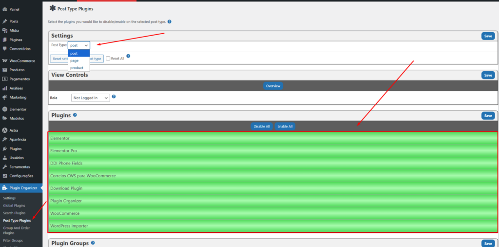Click the Ferramentas wrench icon

[x=5, y=167]
